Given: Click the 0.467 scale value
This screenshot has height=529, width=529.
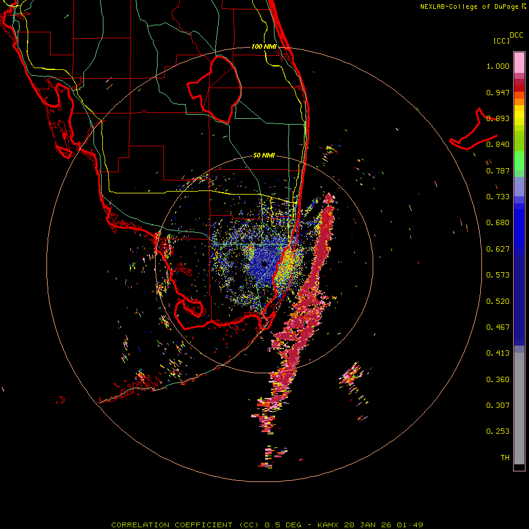Looking at the screenshot, I should click(x=498, y=327).
